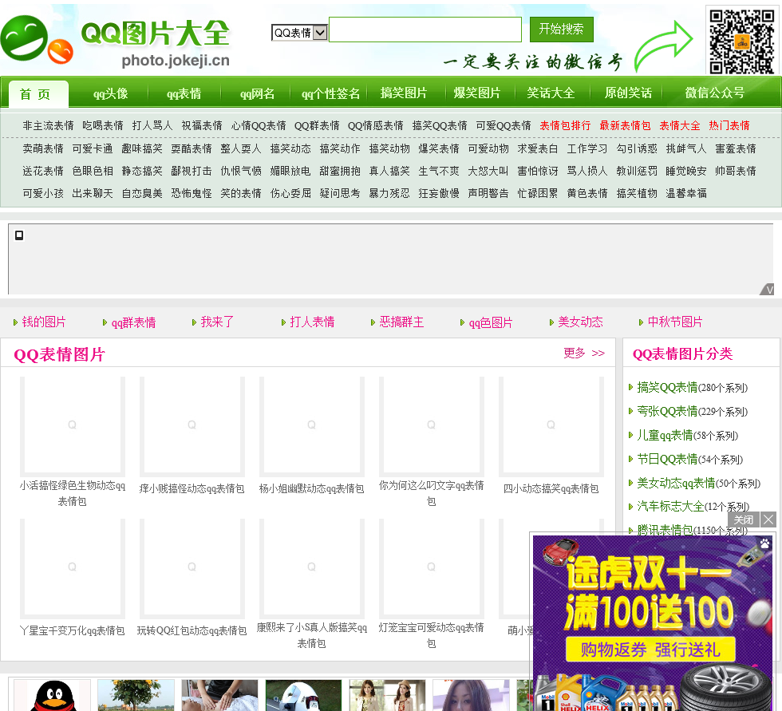Image resolution: width=782 pixels, height=711 pixels.
Task: Open thumbnail for 四小动态搞笑qq表情包
Action: [551, 425]
